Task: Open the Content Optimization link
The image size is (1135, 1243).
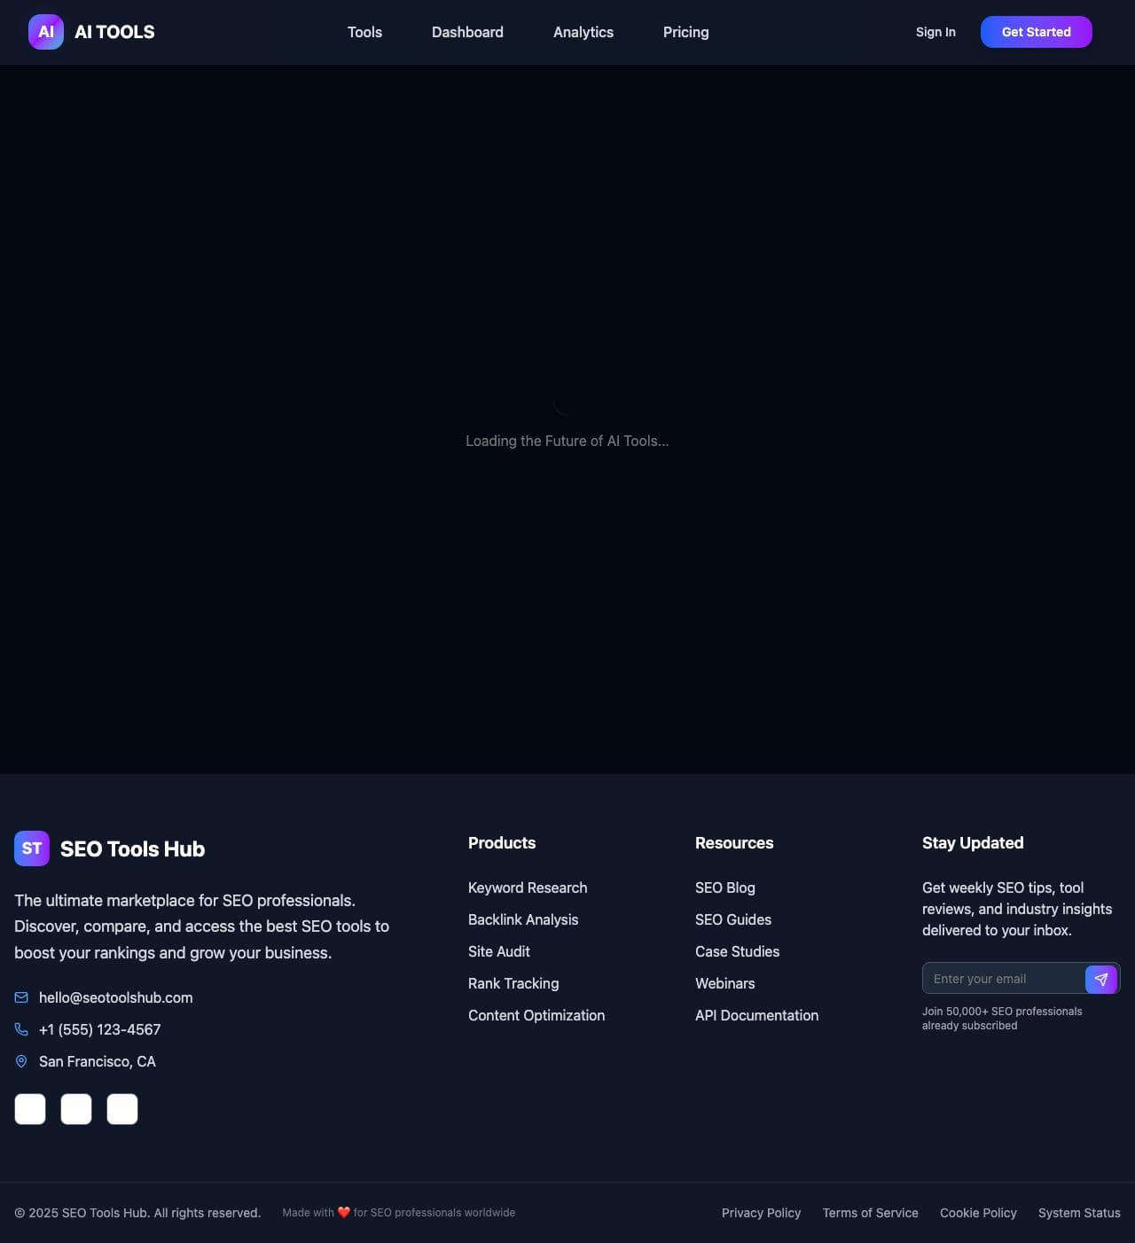Action: pos(536,1015)
